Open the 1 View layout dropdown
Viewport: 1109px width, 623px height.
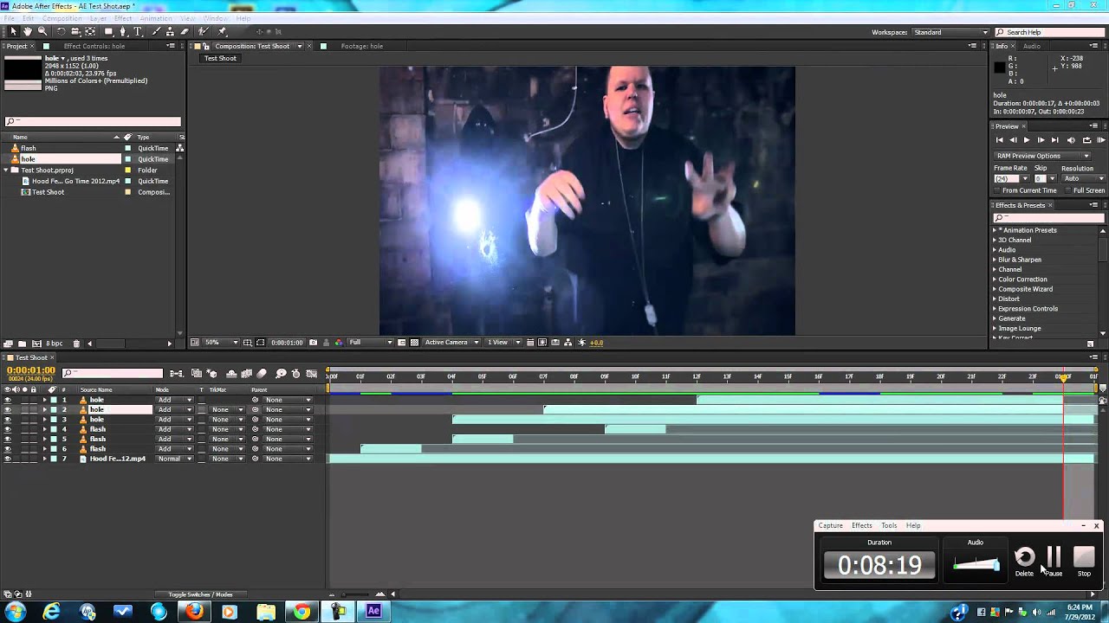pos(503,342)
